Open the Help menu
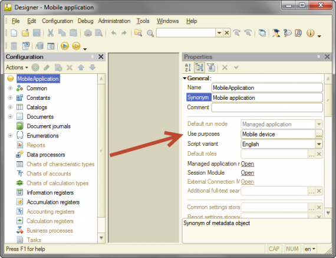This screenshot has width=336, height=258. pos(192,21)
